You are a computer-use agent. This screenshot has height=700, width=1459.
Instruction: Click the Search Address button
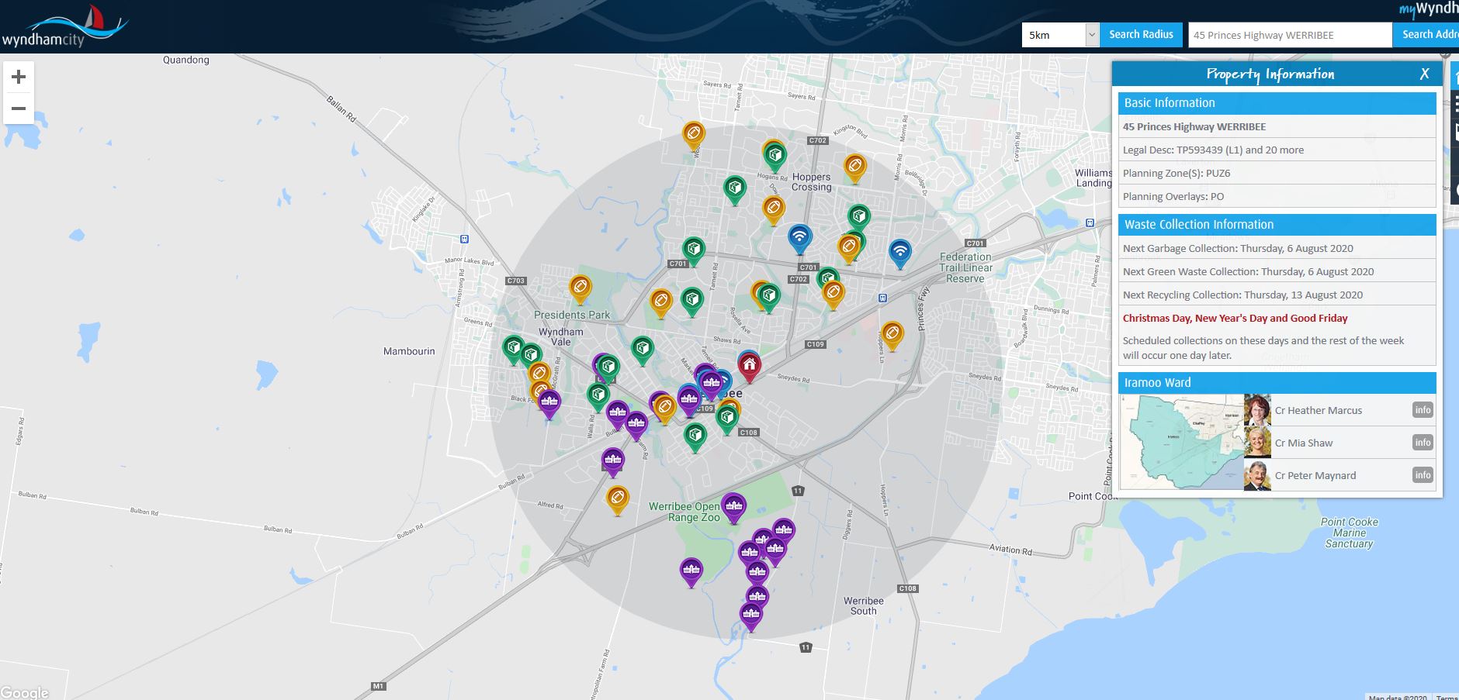coord(1426,35)
